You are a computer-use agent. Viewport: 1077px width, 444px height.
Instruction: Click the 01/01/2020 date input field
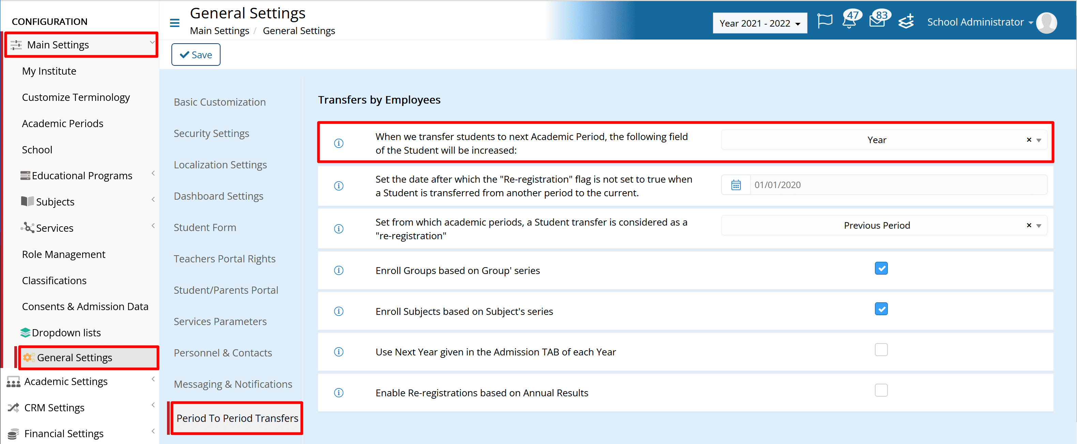[x=898, y=185]
